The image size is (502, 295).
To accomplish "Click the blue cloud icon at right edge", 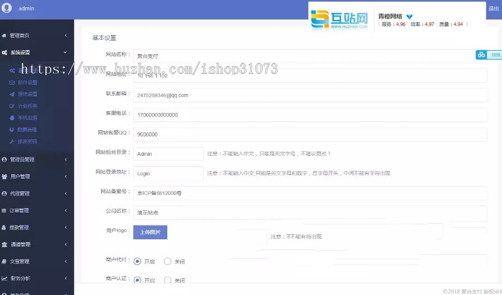I will [x=481, y=55].
